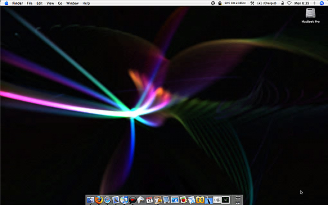Open the Go menu
This screenshot has width=328, height=205.
pyautogui.click(x=60, y=3)
